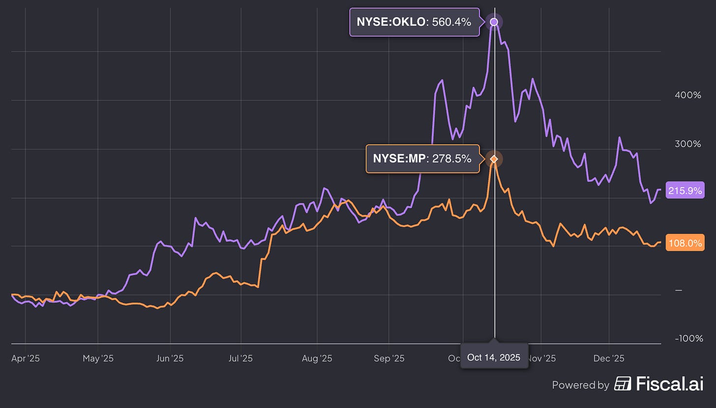The height and width of the screenshot is (408, 716).
Task: Click the -100% y-axis label
Action: click(688, 338)
